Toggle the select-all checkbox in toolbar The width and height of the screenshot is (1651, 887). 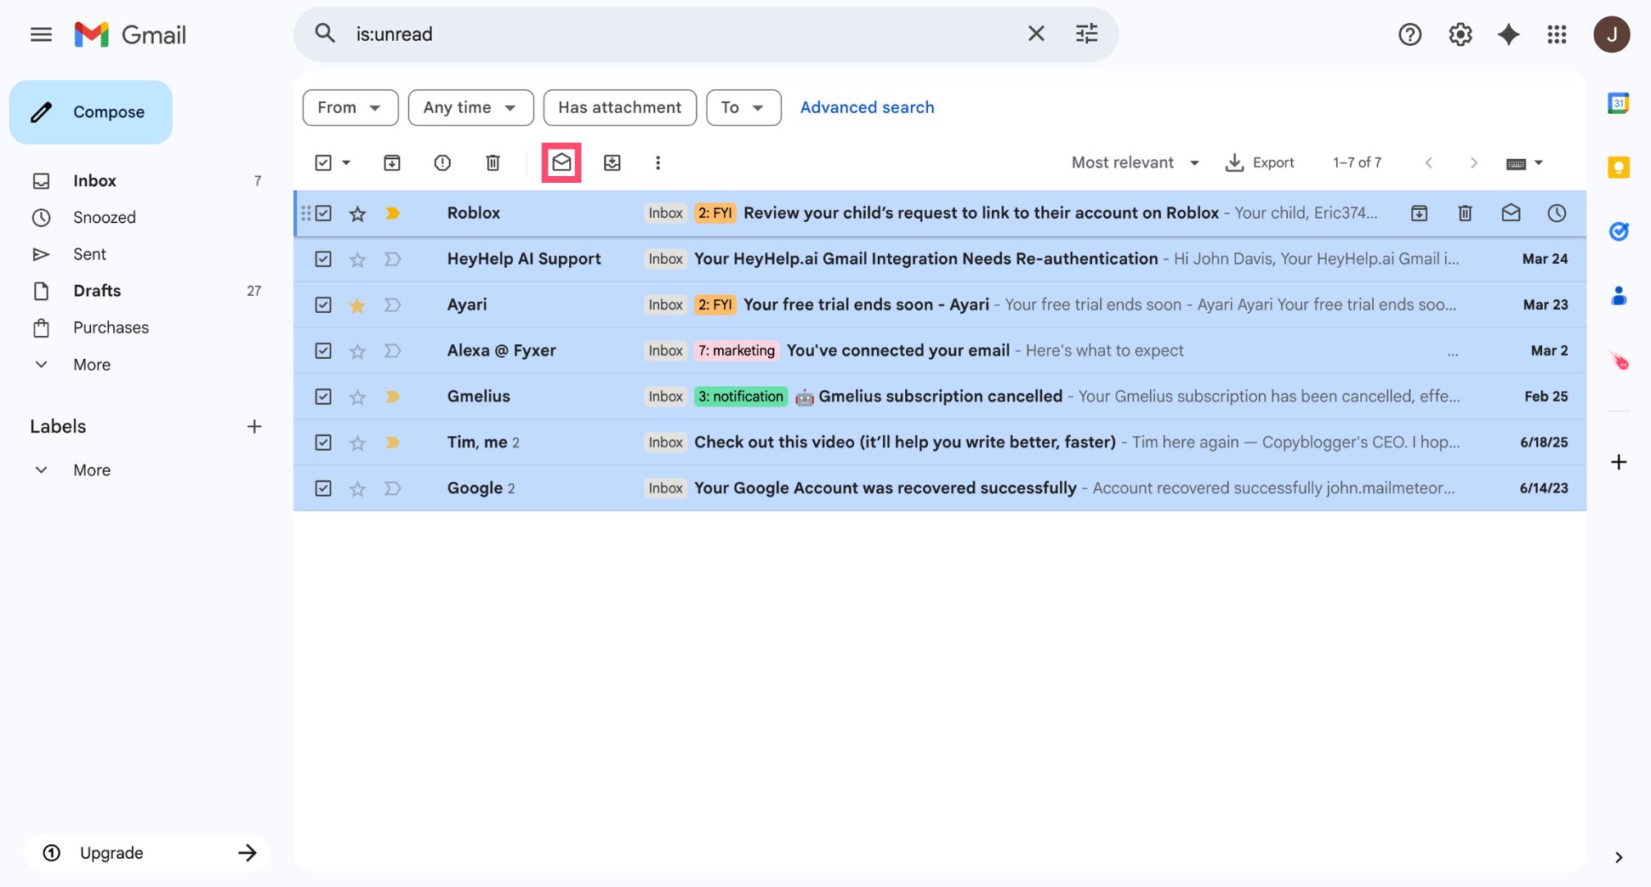(323, 162)
